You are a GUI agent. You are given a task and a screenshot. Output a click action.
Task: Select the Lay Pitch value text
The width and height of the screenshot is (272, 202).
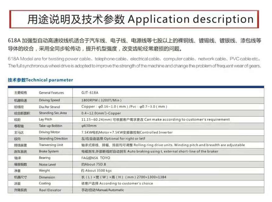click(x=155, y=120)
